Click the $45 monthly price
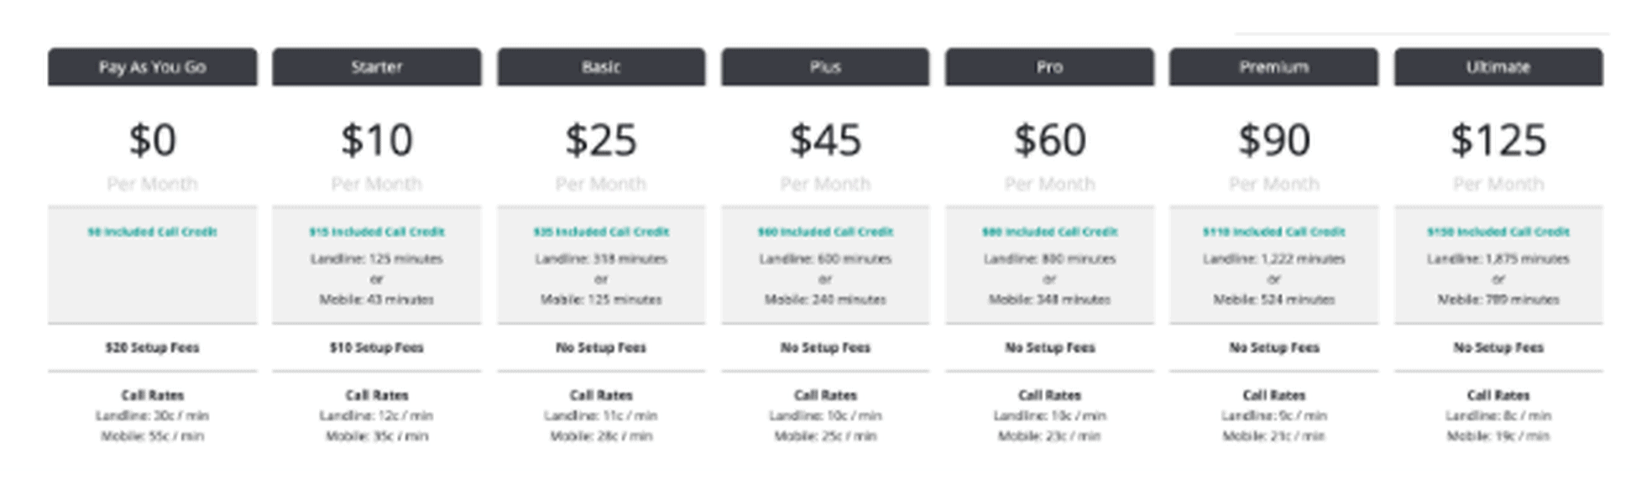Screen dimensions: 1652x501 pos(825,140)
